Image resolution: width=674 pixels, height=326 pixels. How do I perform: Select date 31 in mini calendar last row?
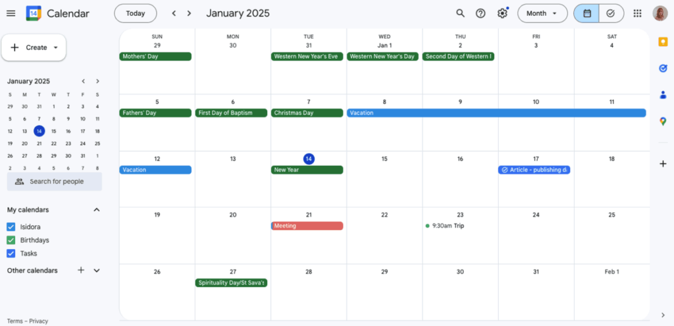pyautogui.click(x=82, y=156)
